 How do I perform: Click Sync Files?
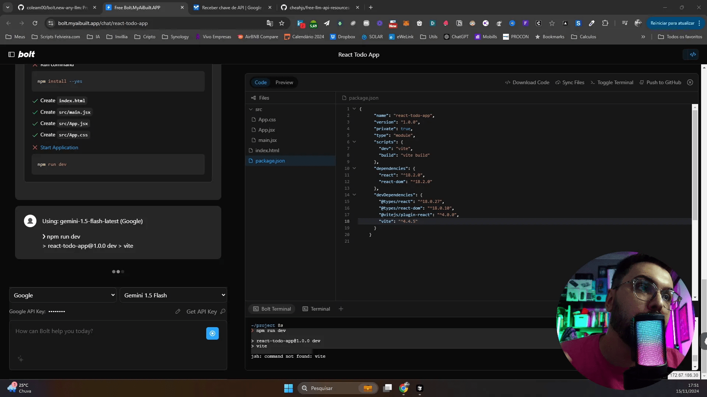pyautogui.click(x=570, y=82)
